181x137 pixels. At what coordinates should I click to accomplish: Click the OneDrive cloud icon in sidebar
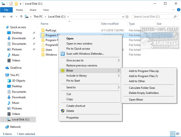(x=7, y=68)
